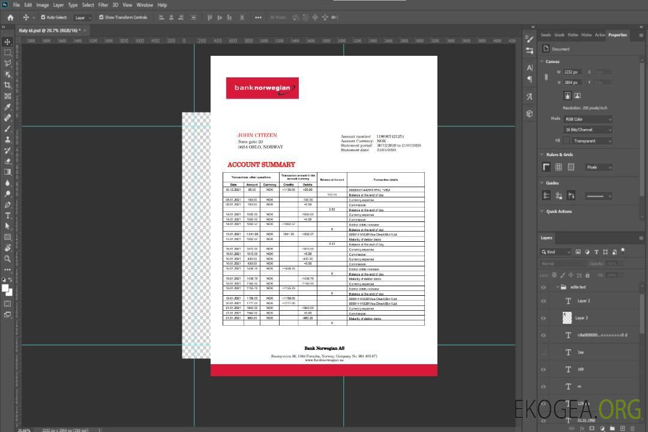Uncheck the Auto-Select checkbox
Viewport: 648px width, 432px height.
pos(43,17)
